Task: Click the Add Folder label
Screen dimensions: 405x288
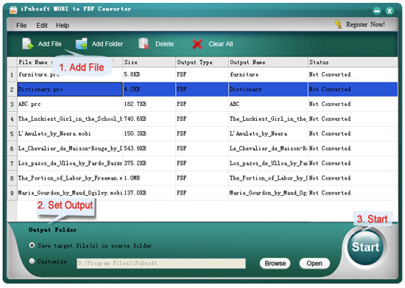Action: pos(108,44)
